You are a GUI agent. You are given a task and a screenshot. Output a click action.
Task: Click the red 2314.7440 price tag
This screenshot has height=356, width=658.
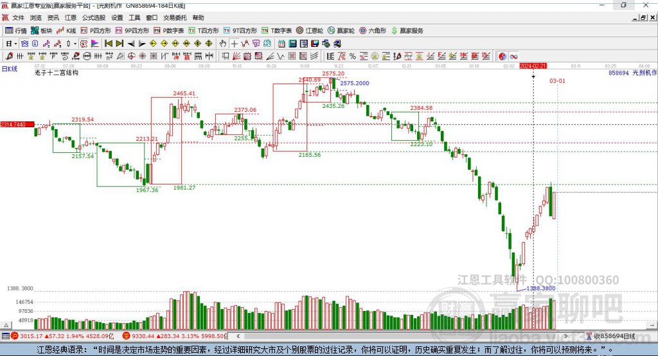[17, 125]
